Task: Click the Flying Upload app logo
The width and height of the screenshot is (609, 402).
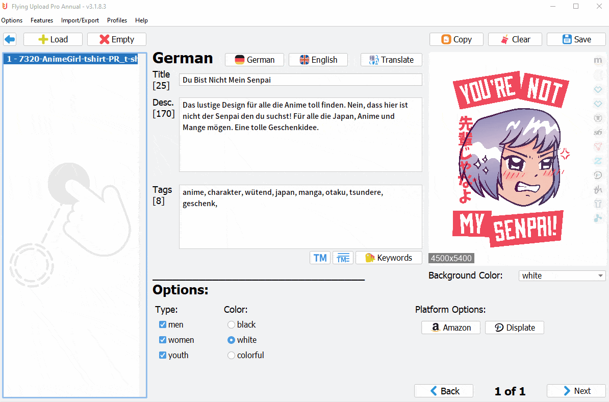Action: point(5,6)
